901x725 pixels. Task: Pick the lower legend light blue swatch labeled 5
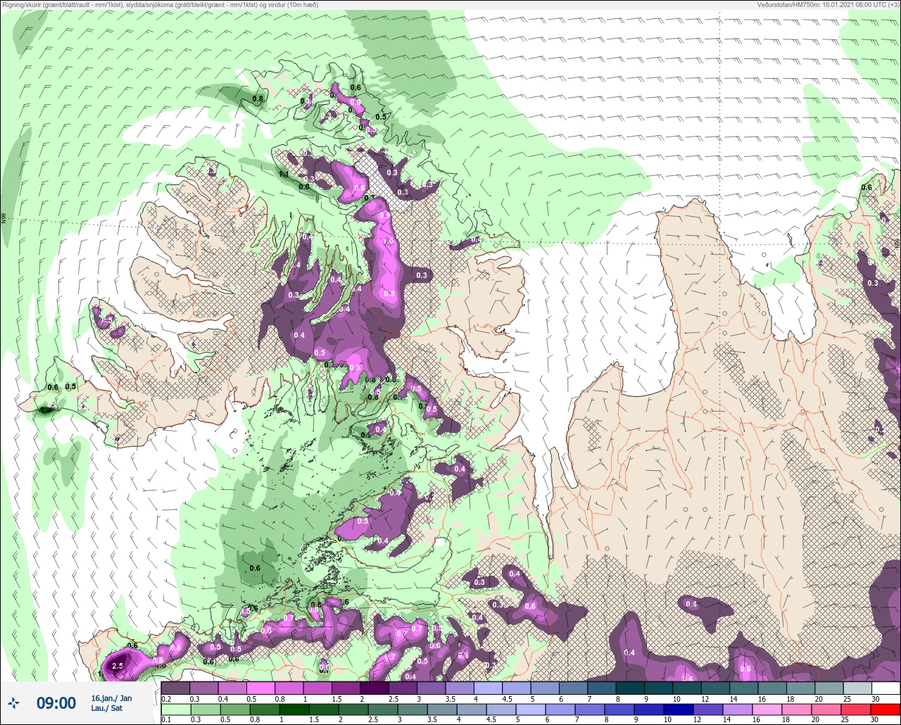[531, 710]
